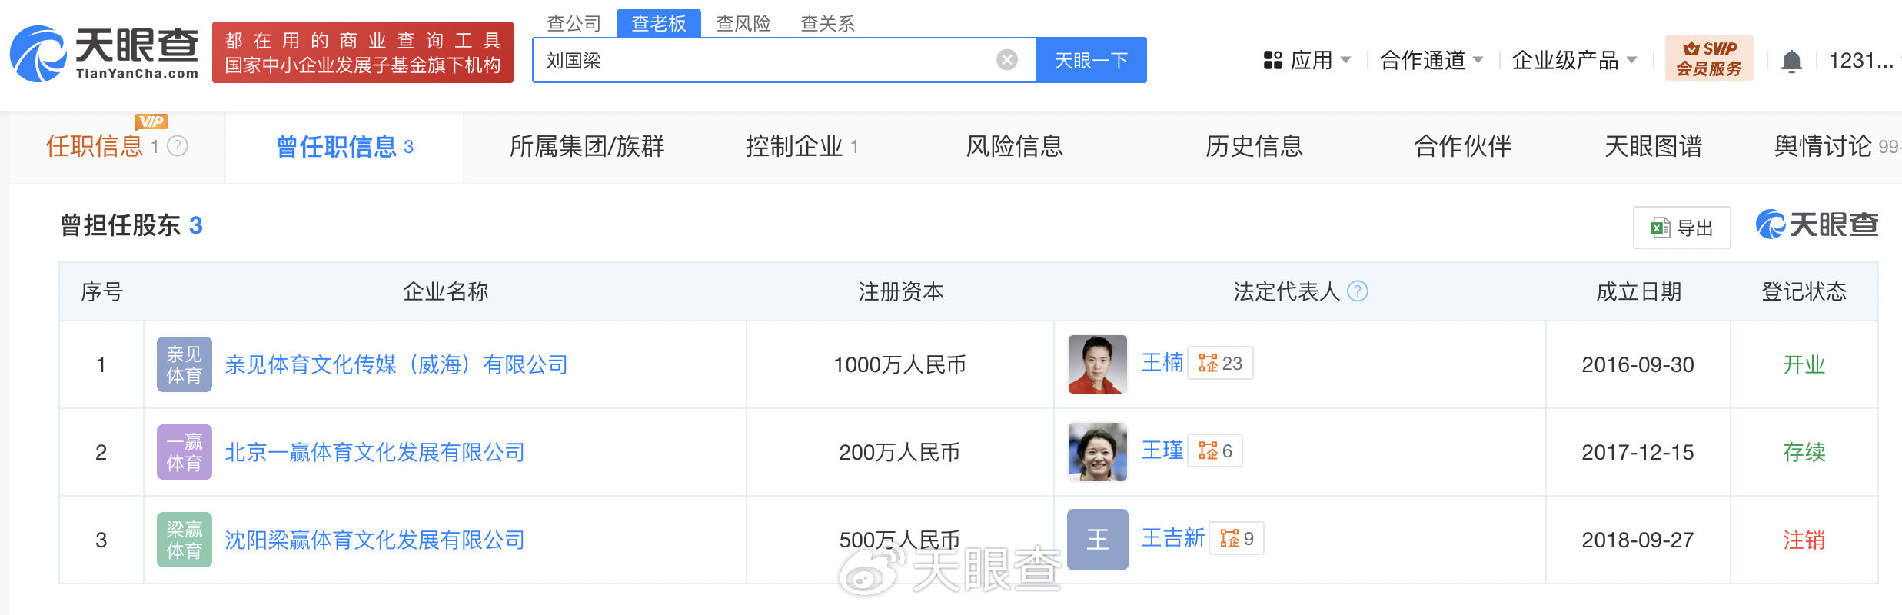Viewport: 1902px width, 615px height.
Task: Open the 控制企业 tab
Action: click(x=801, y=146)
